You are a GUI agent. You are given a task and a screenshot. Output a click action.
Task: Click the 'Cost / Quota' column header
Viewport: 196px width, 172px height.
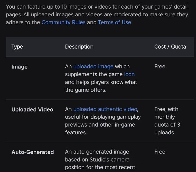170,47
